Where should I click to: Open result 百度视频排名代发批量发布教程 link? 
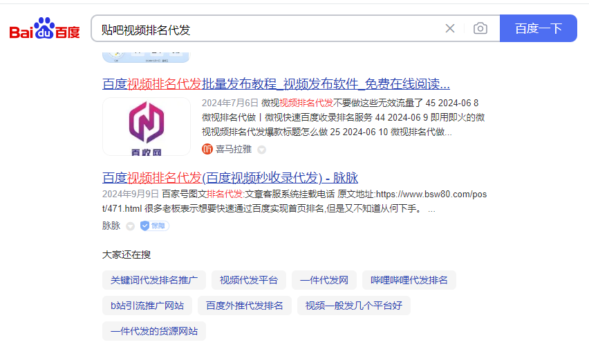[276, 84]
